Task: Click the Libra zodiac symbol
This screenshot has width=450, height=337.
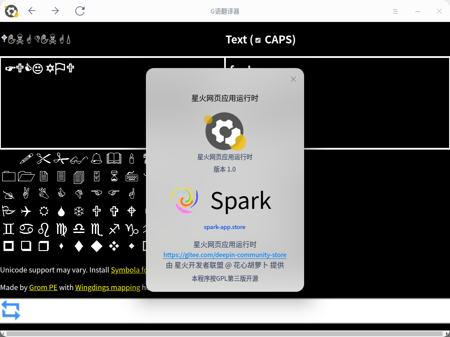Action: coord(79,229)
